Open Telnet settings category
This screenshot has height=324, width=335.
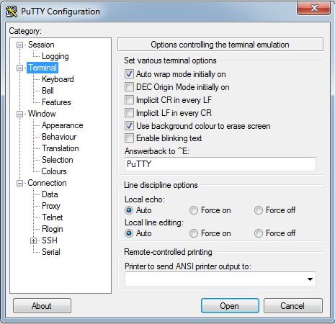click(x=53, y=217)
